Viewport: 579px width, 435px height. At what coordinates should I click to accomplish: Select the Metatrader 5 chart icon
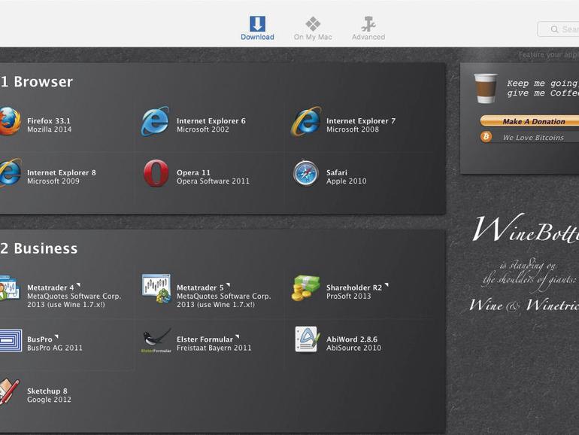pyautogui.click(x=156, y=289)
